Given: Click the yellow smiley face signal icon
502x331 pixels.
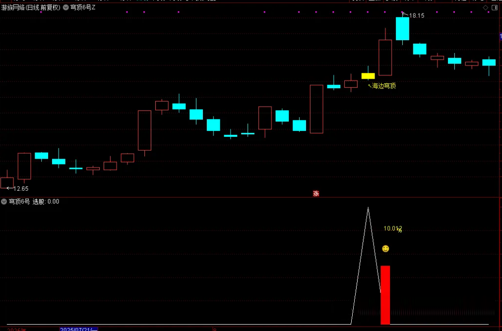Looking at the screenshot, I should tap(385, 249).
